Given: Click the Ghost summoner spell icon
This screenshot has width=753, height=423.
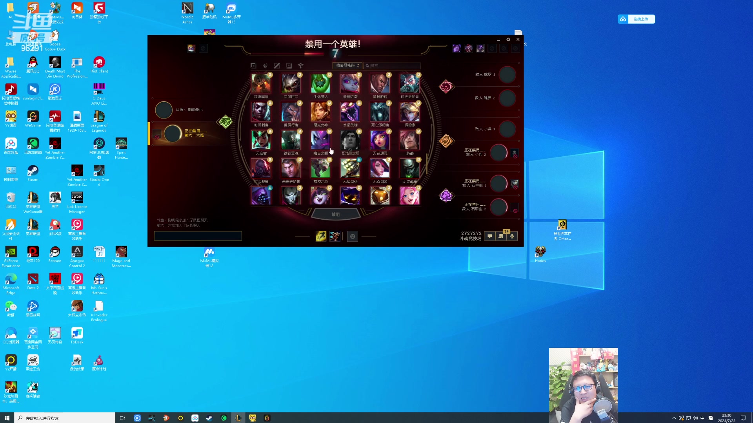Looking at the screenshot, I should [335, 236].
